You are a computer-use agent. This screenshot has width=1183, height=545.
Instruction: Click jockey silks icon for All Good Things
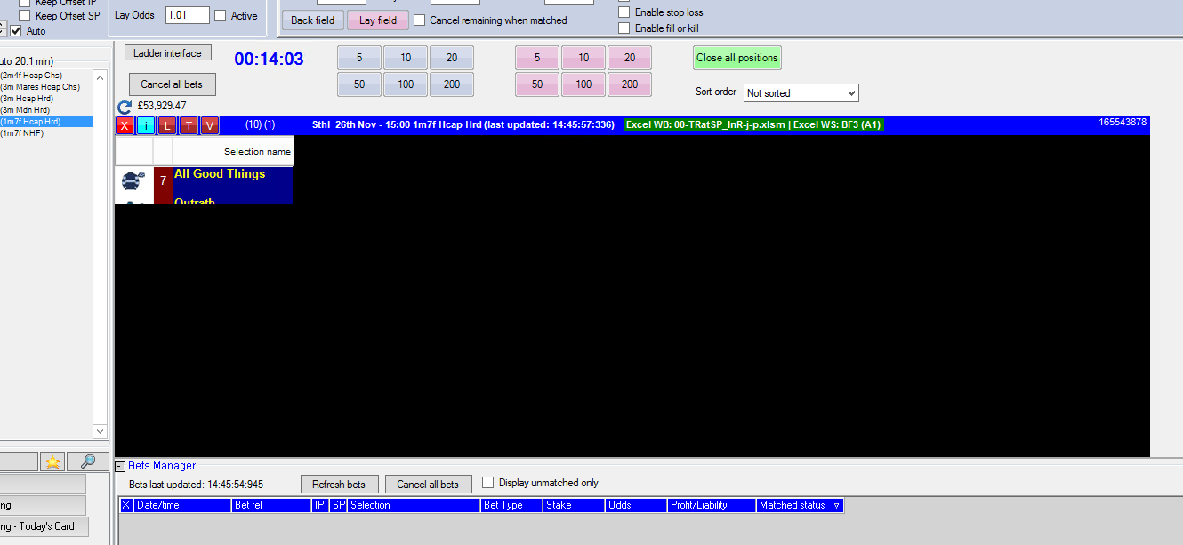133,181
